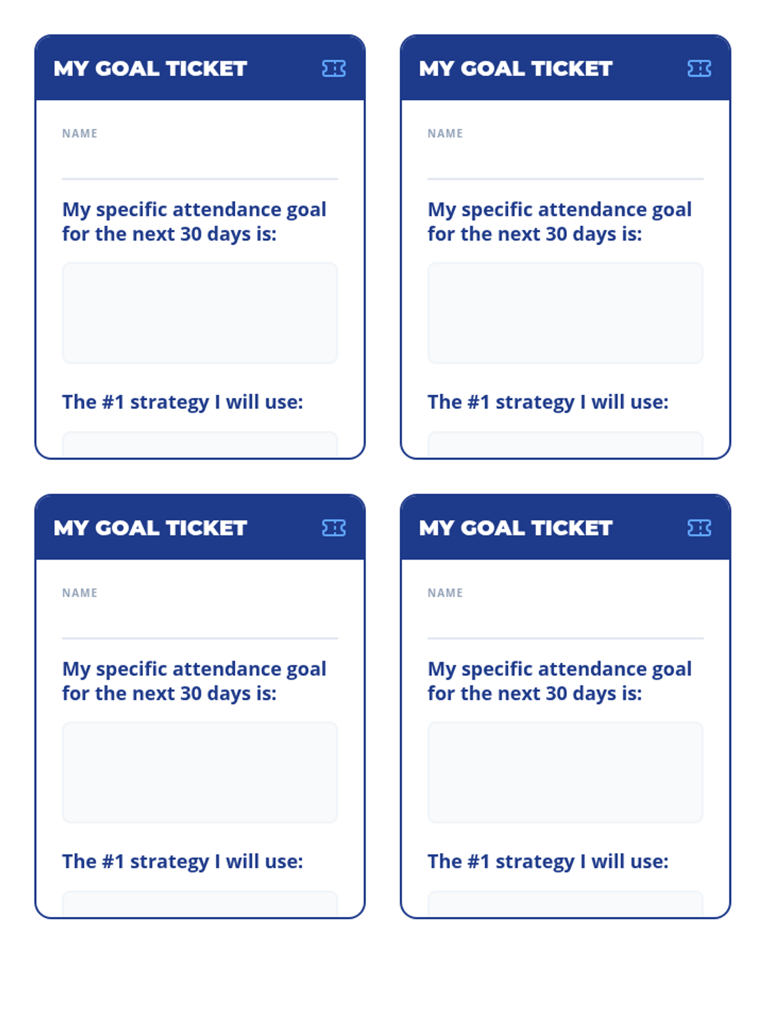Click the attendance goal box on bottom-right ticket

click(565, 772)
